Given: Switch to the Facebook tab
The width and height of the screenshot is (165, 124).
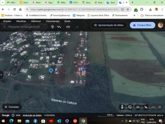Looking at the screenshot, I should pyautogui.click(x=74, y=2).
